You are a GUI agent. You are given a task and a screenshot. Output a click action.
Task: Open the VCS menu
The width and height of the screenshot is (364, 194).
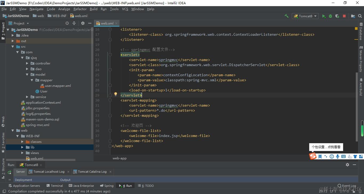tap(125, 9)
